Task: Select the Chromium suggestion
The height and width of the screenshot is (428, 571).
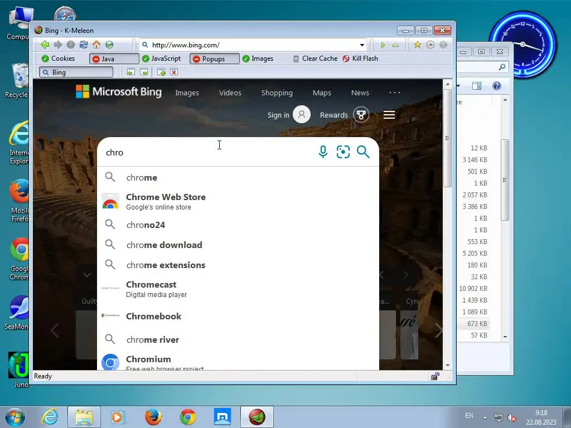Action: point(238,362)
